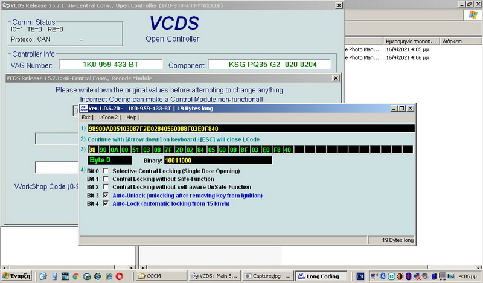Click the disconnected network tray icon with red X
Image resolution: width=483 pixels, height=283 pixels.
pyautogui.click(x=417, y=276)
